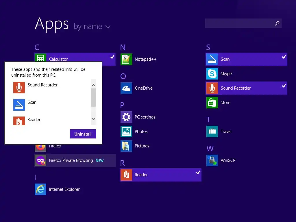
Task: Click the Firefox icon below the dialog
Action: point(40,148)
